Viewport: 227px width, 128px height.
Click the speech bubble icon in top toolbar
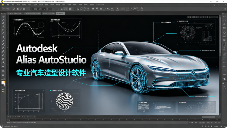pos(84,9)
